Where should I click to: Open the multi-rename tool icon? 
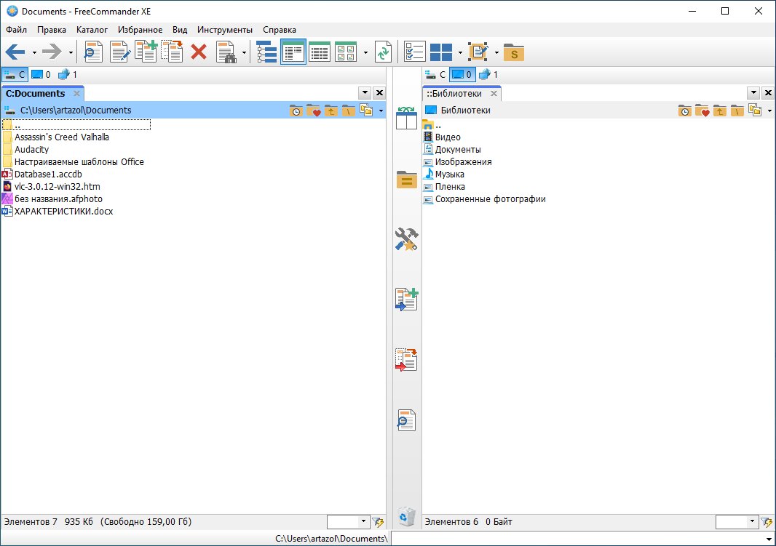coord(478,52)
